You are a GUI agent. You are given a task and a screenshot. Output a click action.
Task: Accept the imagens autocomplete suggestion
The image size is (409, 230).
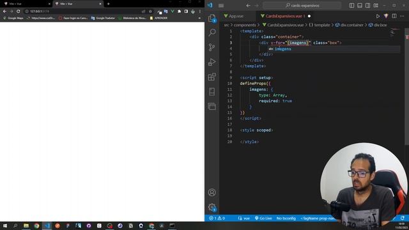[x=334, y=49]
